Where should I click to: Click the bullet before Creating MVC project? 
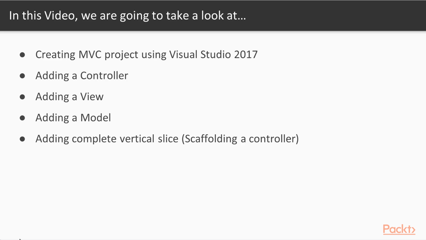[x=22, y=55]
